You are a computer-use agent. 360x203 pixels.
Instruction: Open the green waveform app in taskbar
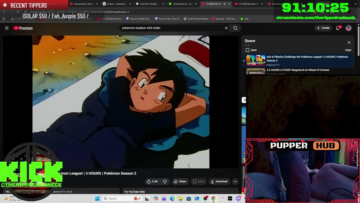pos(230,198)
